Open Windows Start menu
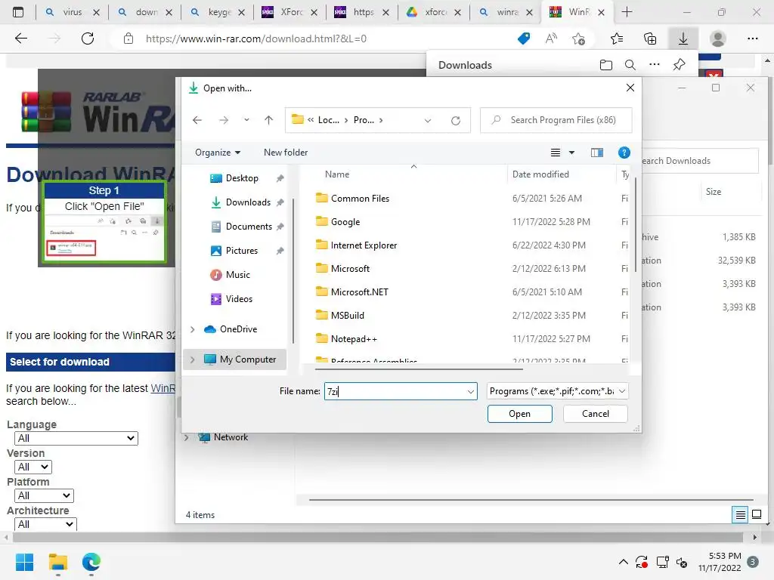The height and width of the screenshot is (580, 774). coord(24,562)
